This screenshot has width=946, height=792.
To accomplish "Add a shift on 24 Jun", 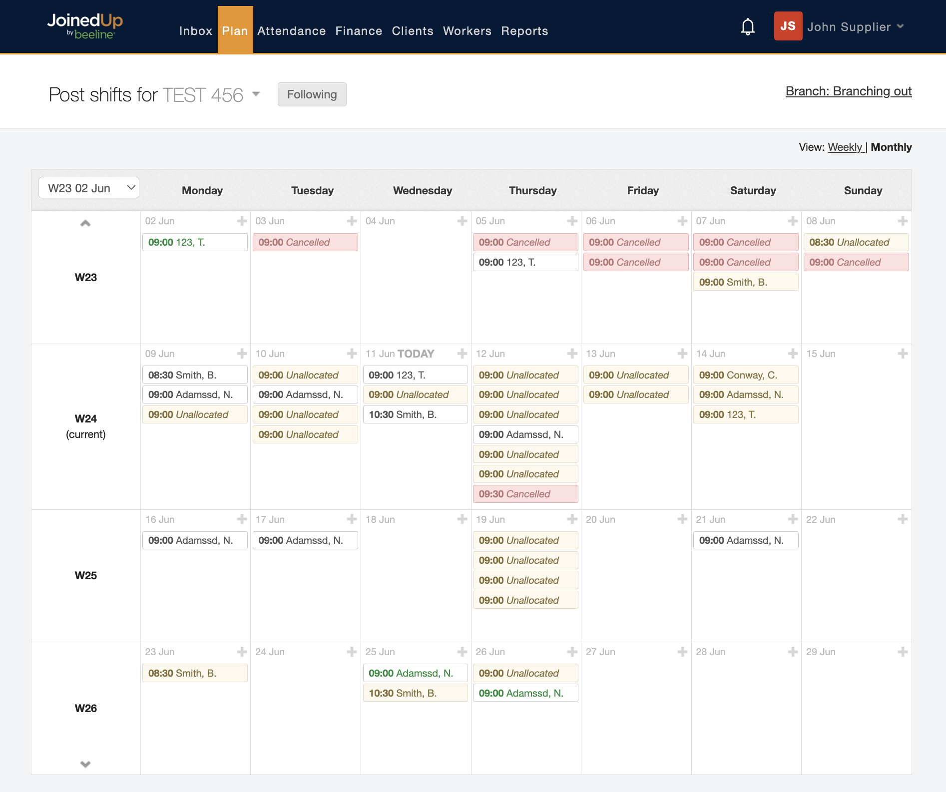I will [x=352, y=652].
